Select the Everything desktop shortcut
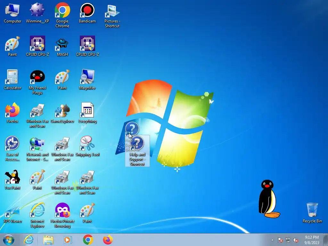Screen dimensions: 328x246 [x=87, y=113]
